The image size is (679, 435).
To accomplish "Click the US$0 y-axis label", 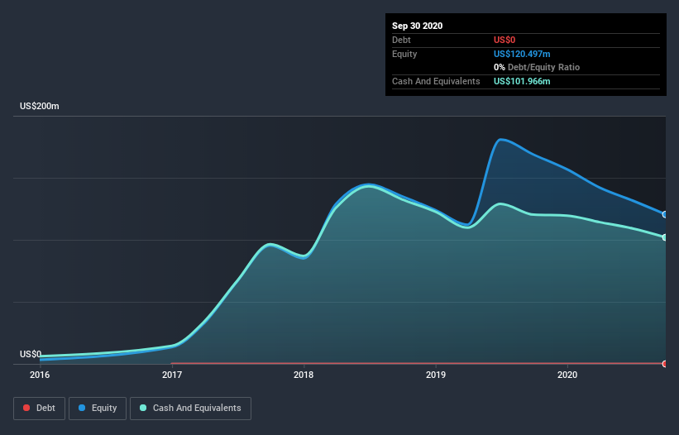I will coord(31,354).
